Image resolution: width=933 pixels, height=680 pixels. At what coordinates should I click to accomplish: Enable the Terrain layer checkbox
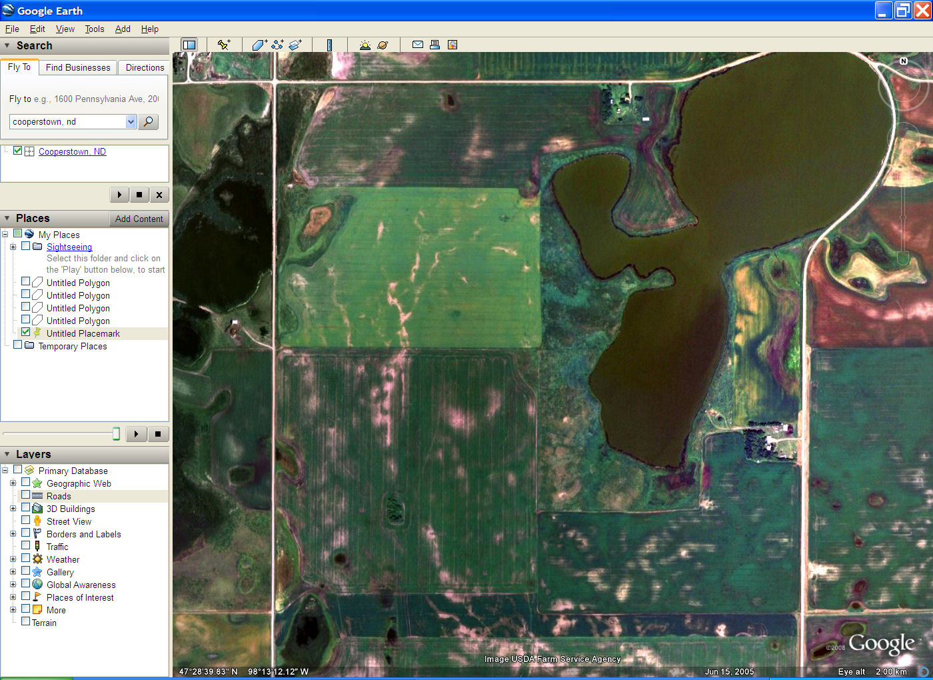[x=25, y=621]
